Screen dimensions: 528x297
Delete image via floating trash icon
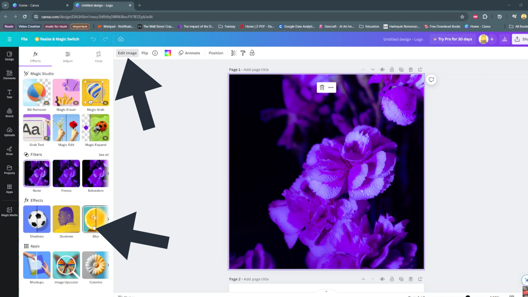[x=322, y=87]
